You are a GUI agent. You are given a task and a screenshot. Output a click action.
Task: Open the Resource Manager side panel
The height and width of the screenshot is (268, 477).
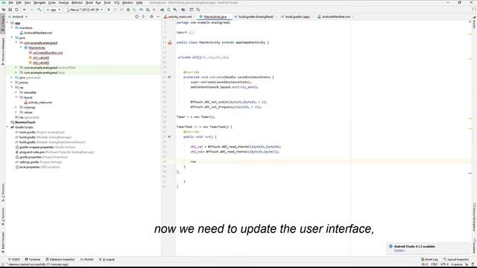coord(3,51)
